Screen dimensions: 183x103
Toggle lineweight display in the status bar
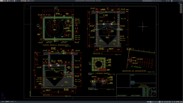(x=162, y=102)
